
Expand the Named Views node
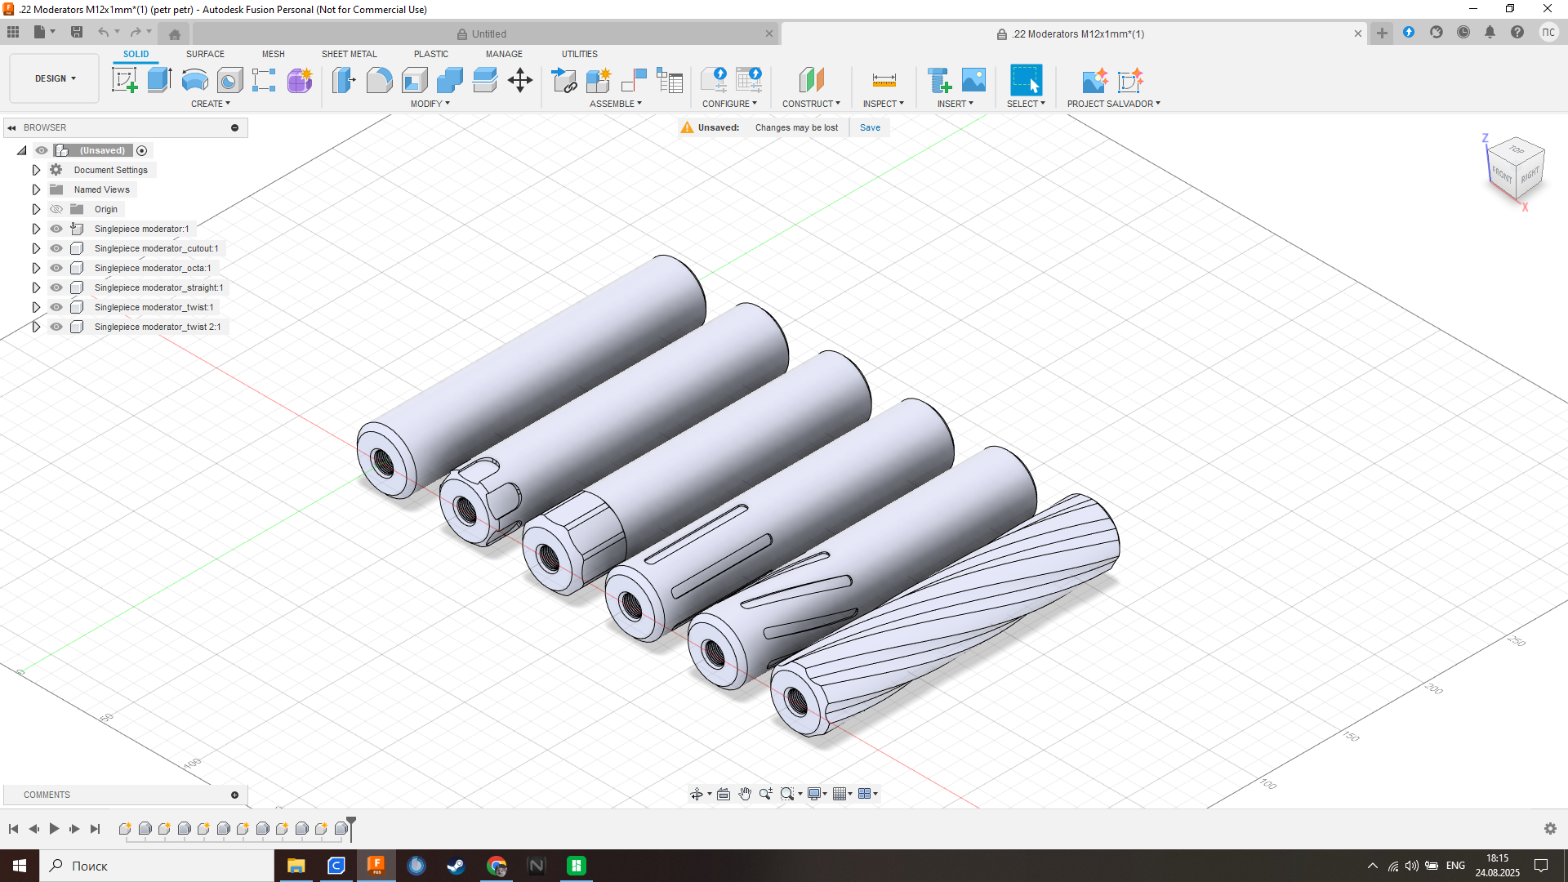pos(36,189)
